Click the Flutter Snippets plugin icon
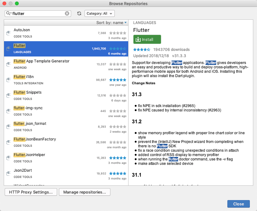The image size is (257, 211). point(8,95)
